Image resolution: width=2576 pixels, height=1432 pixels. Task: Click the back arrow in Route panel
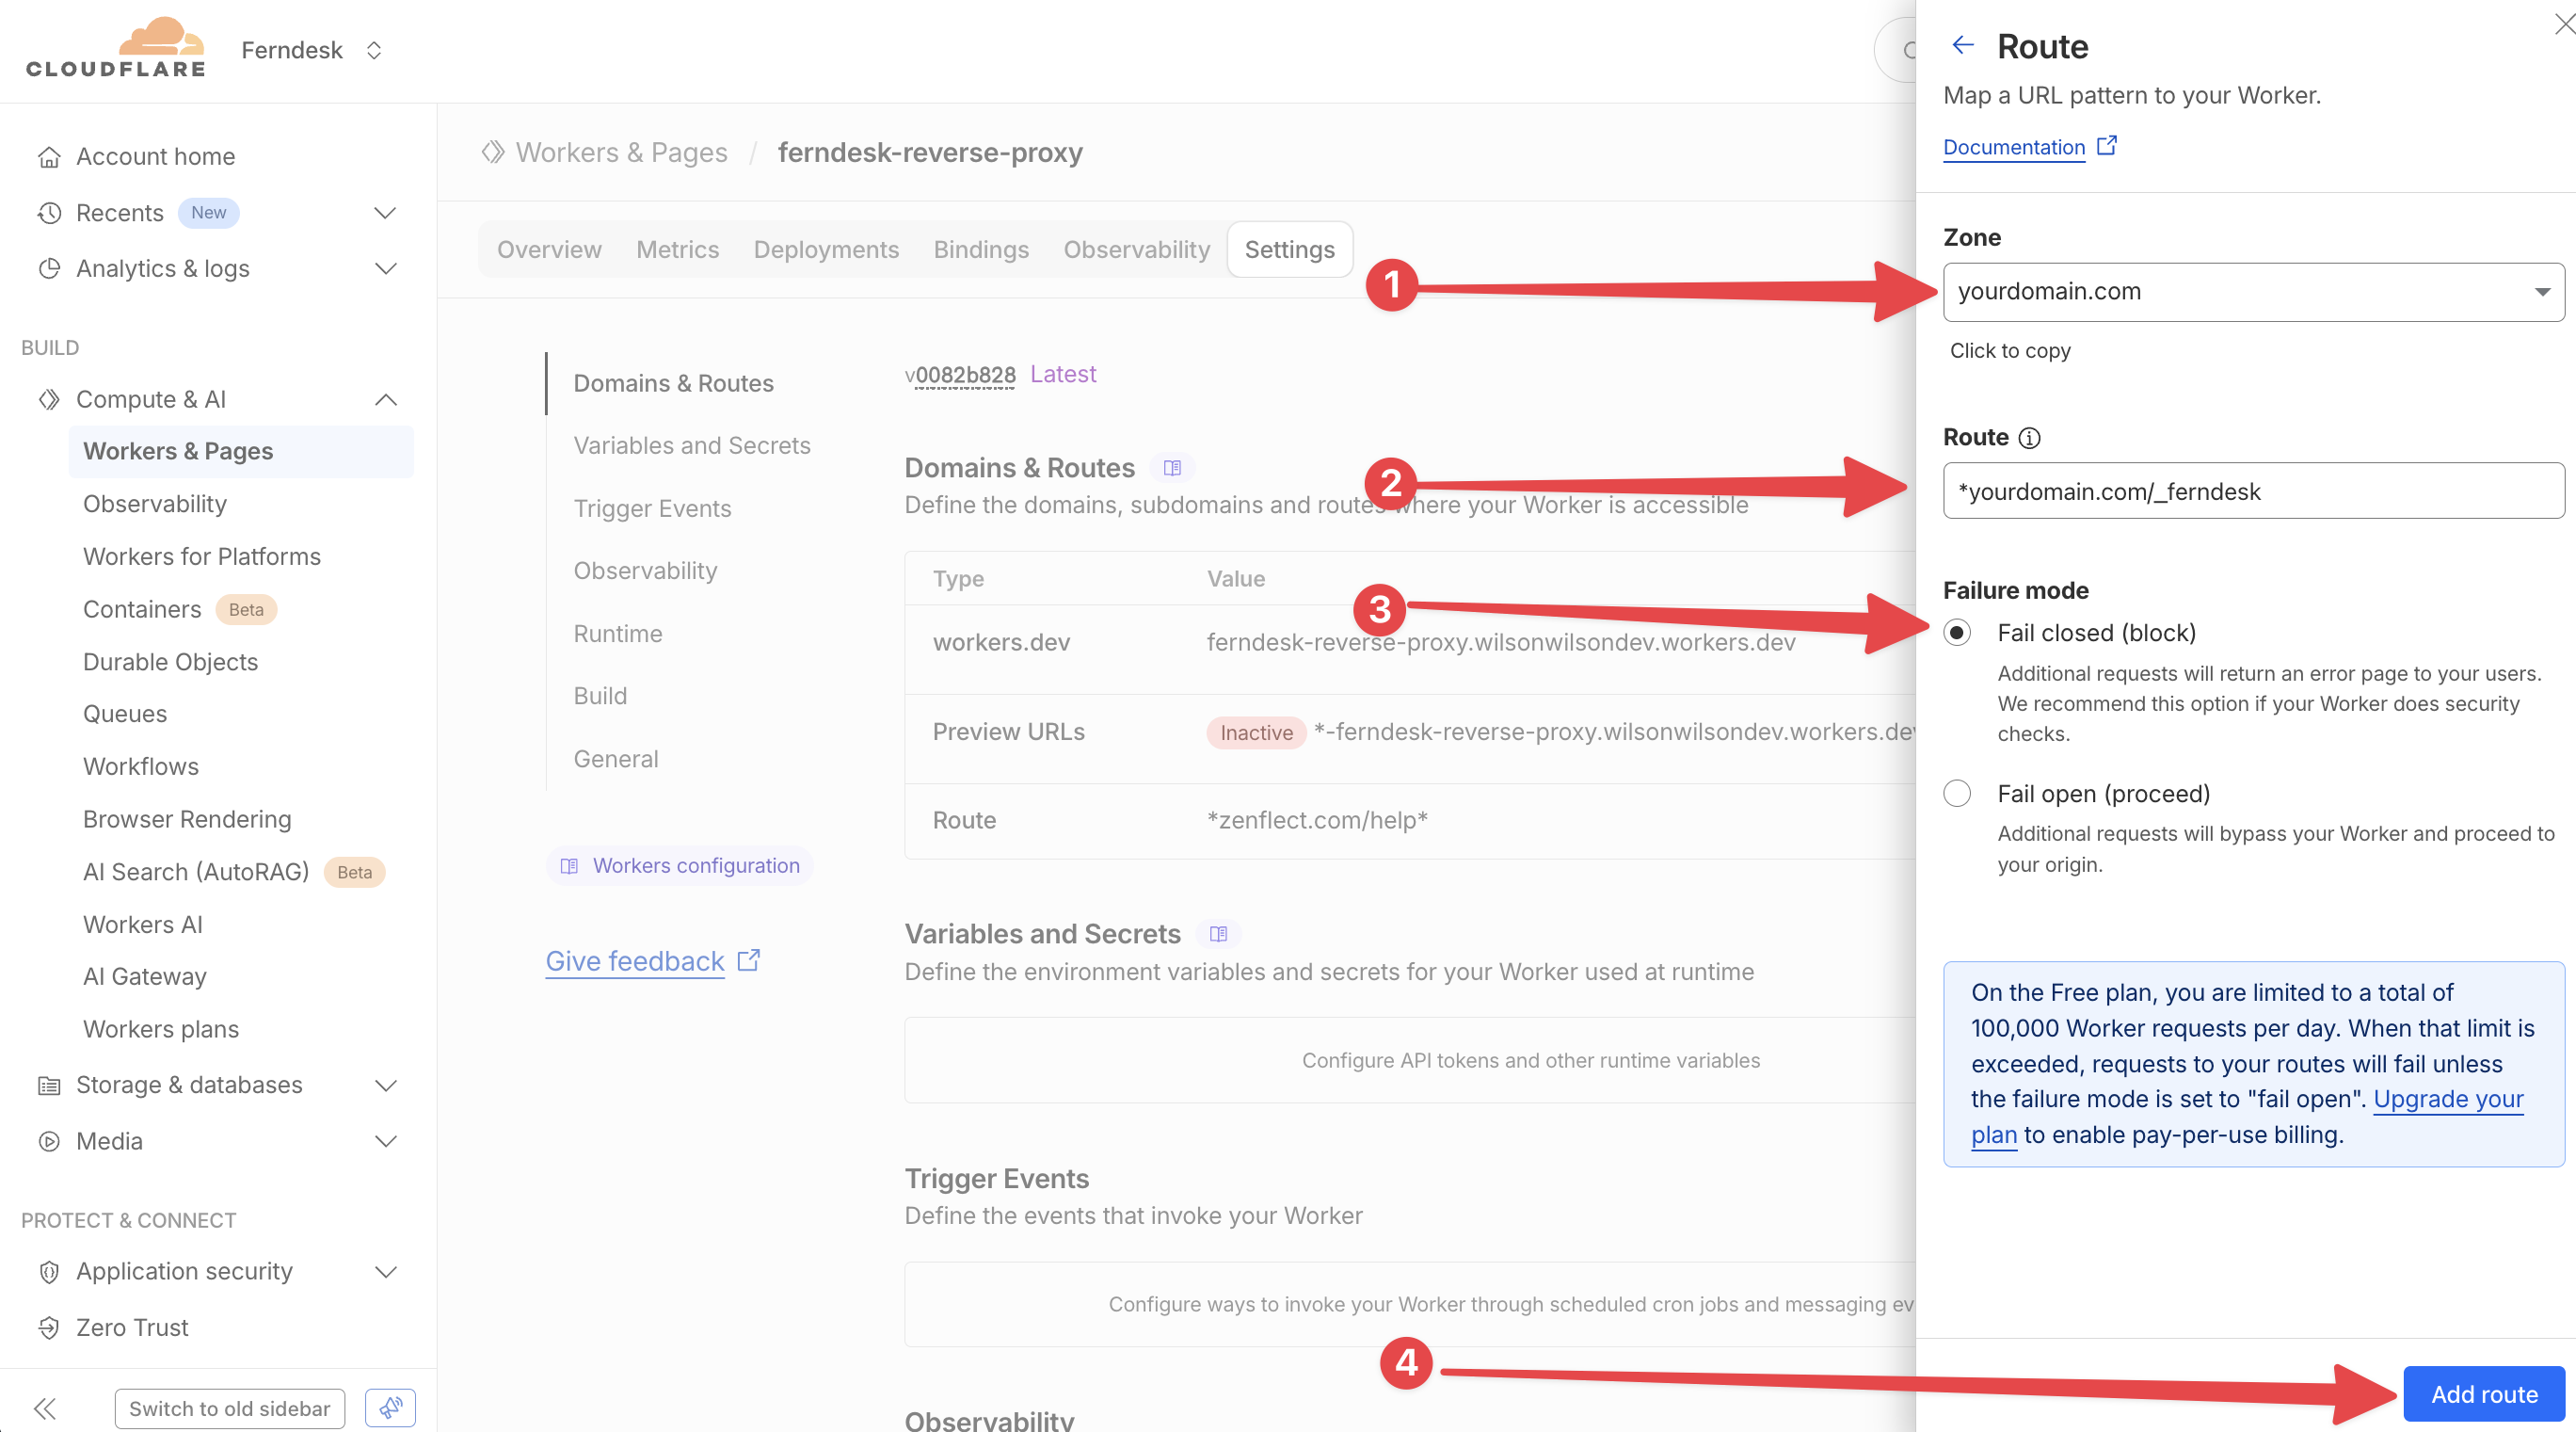(1963, 45)
